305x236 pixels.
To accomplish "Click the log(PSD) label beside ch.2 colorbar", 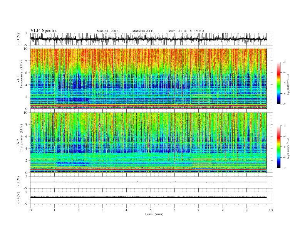I will (x=288, y=148).
